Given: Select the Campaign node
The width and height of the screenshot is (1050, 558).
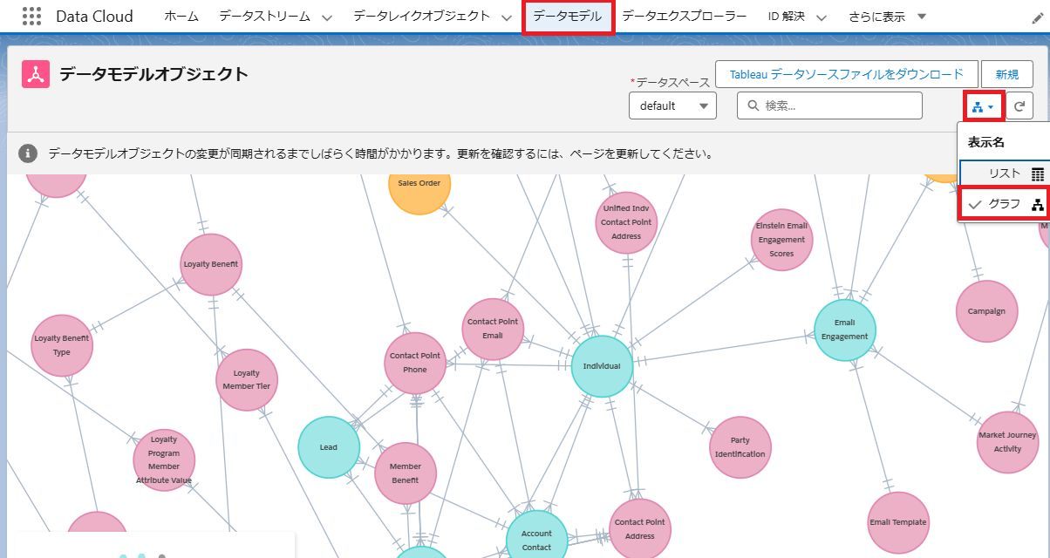Looking at the screenshot, I should 986,311.
